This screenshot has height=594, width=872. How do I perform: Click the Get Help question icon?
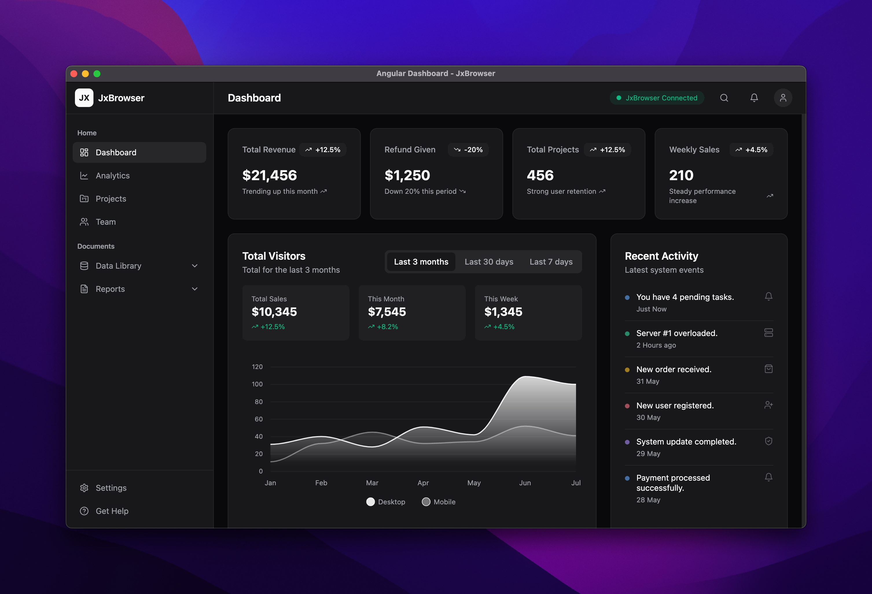click(84, 511)
